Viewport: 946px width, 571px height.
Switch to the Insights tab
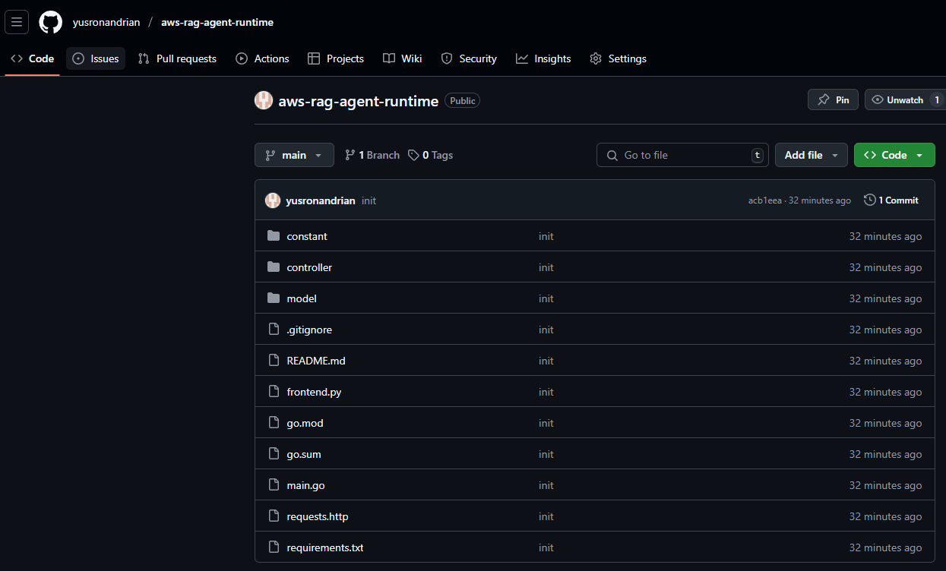[543, 58]
